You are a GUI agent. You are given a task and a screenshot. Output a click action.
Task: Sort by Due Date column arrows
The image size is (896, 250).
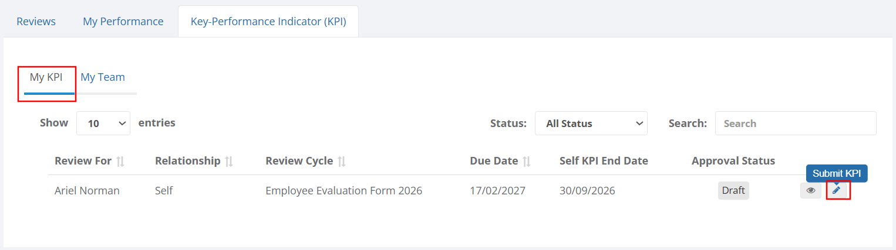[527, 161]
